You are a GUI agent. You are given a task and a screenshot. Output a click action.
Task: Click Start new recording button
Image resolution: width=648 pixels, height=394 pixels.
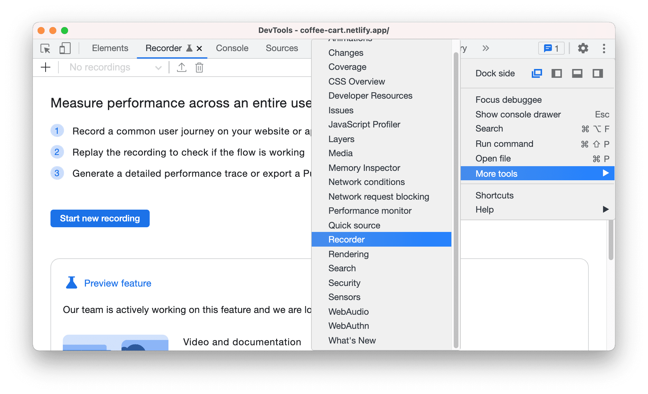click(x=101, y=218)
